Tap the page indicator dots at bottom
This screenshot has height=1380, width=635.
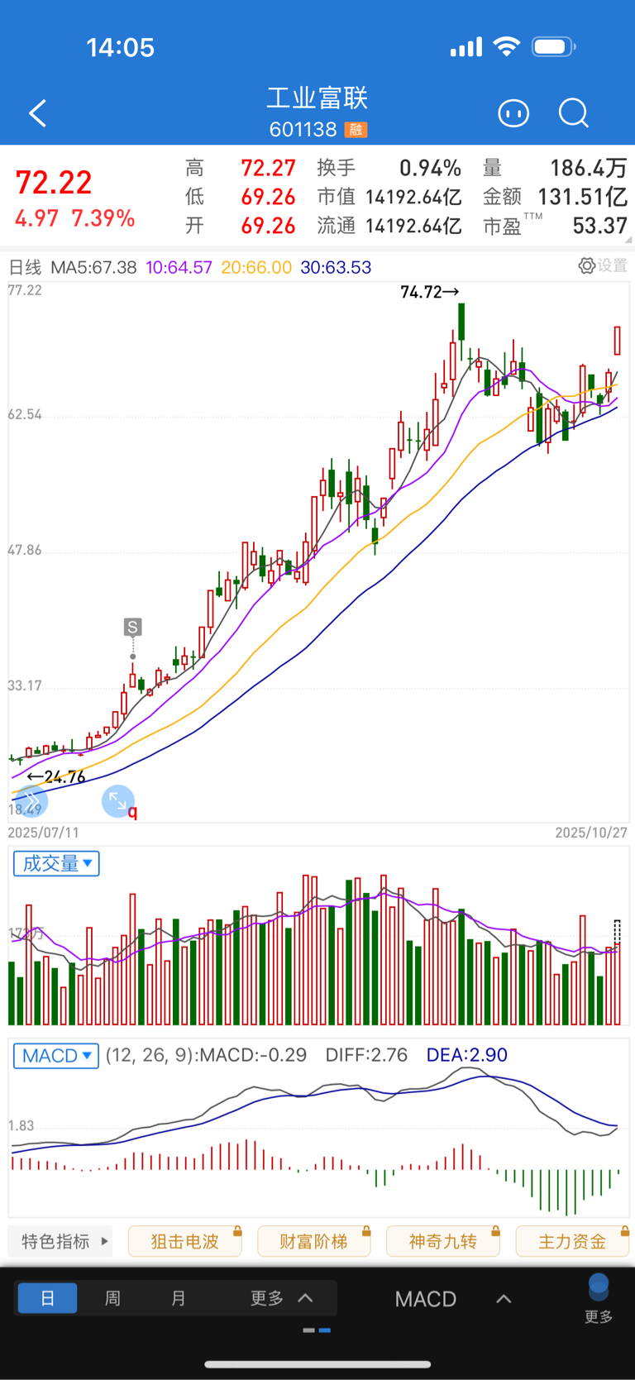pyautogui.click(x=317, y=1330)
